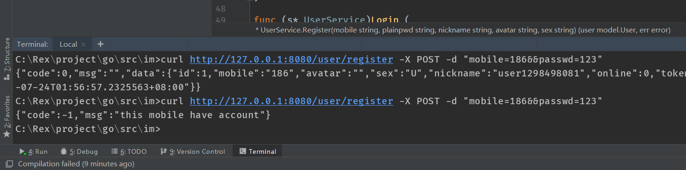The width and height of the screenshot is (686, 170).
Task: Click the TODO list icon
Action: point(114,151)
